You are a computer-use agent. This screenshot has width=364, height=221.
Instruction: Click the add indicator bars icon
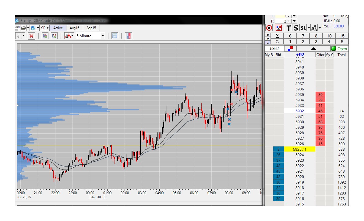(54, 36)
